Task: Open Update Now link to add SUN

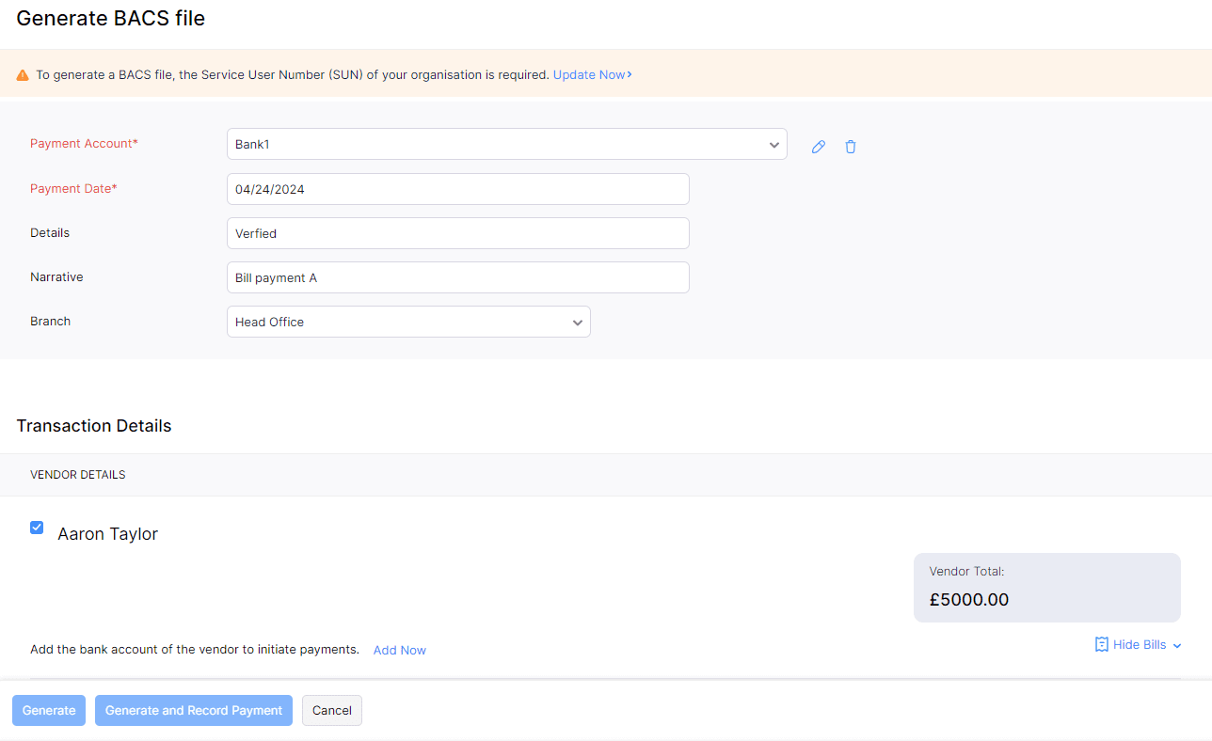Action: 591,74
